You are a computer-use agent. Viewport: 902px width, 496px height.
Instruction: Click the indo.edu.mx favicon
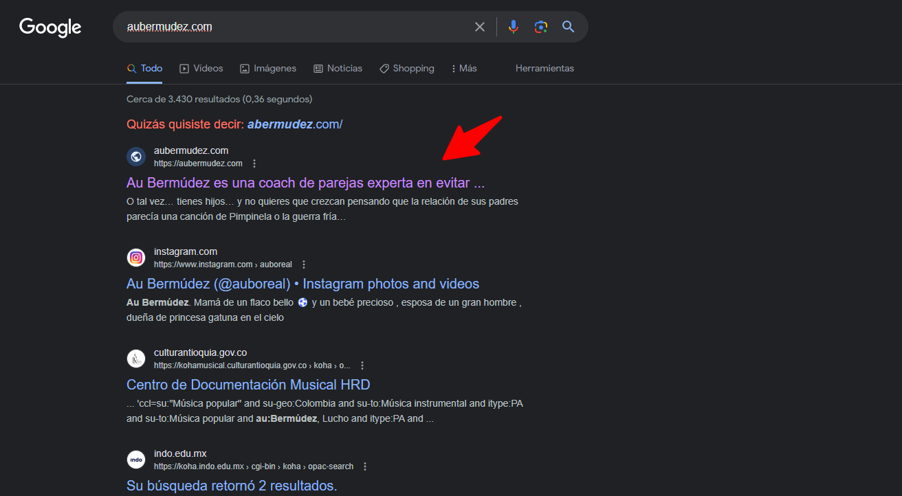[x=136, y=460]
